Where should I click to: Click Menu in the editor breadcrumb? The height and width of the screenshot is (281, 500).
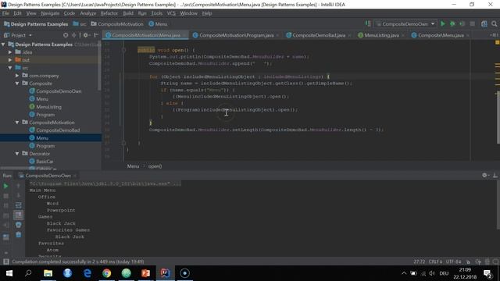(x=133, y=166)
